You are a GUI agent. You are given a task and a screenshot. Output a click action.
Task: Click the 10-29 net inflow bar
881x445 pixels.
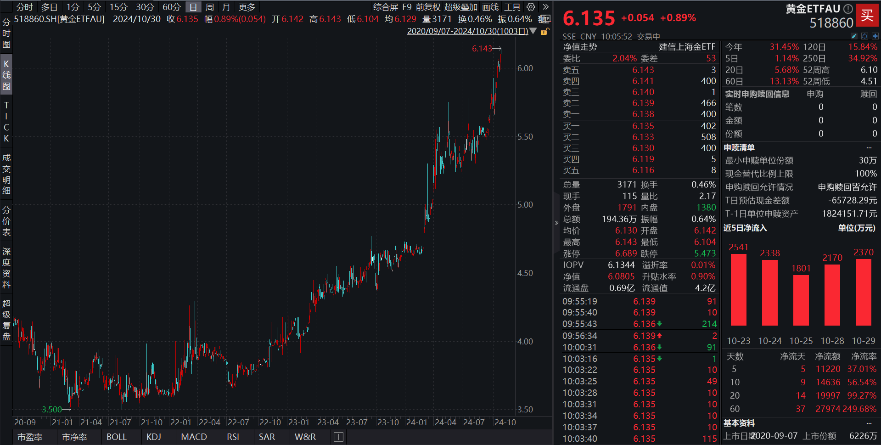click(x=864, y=292)
